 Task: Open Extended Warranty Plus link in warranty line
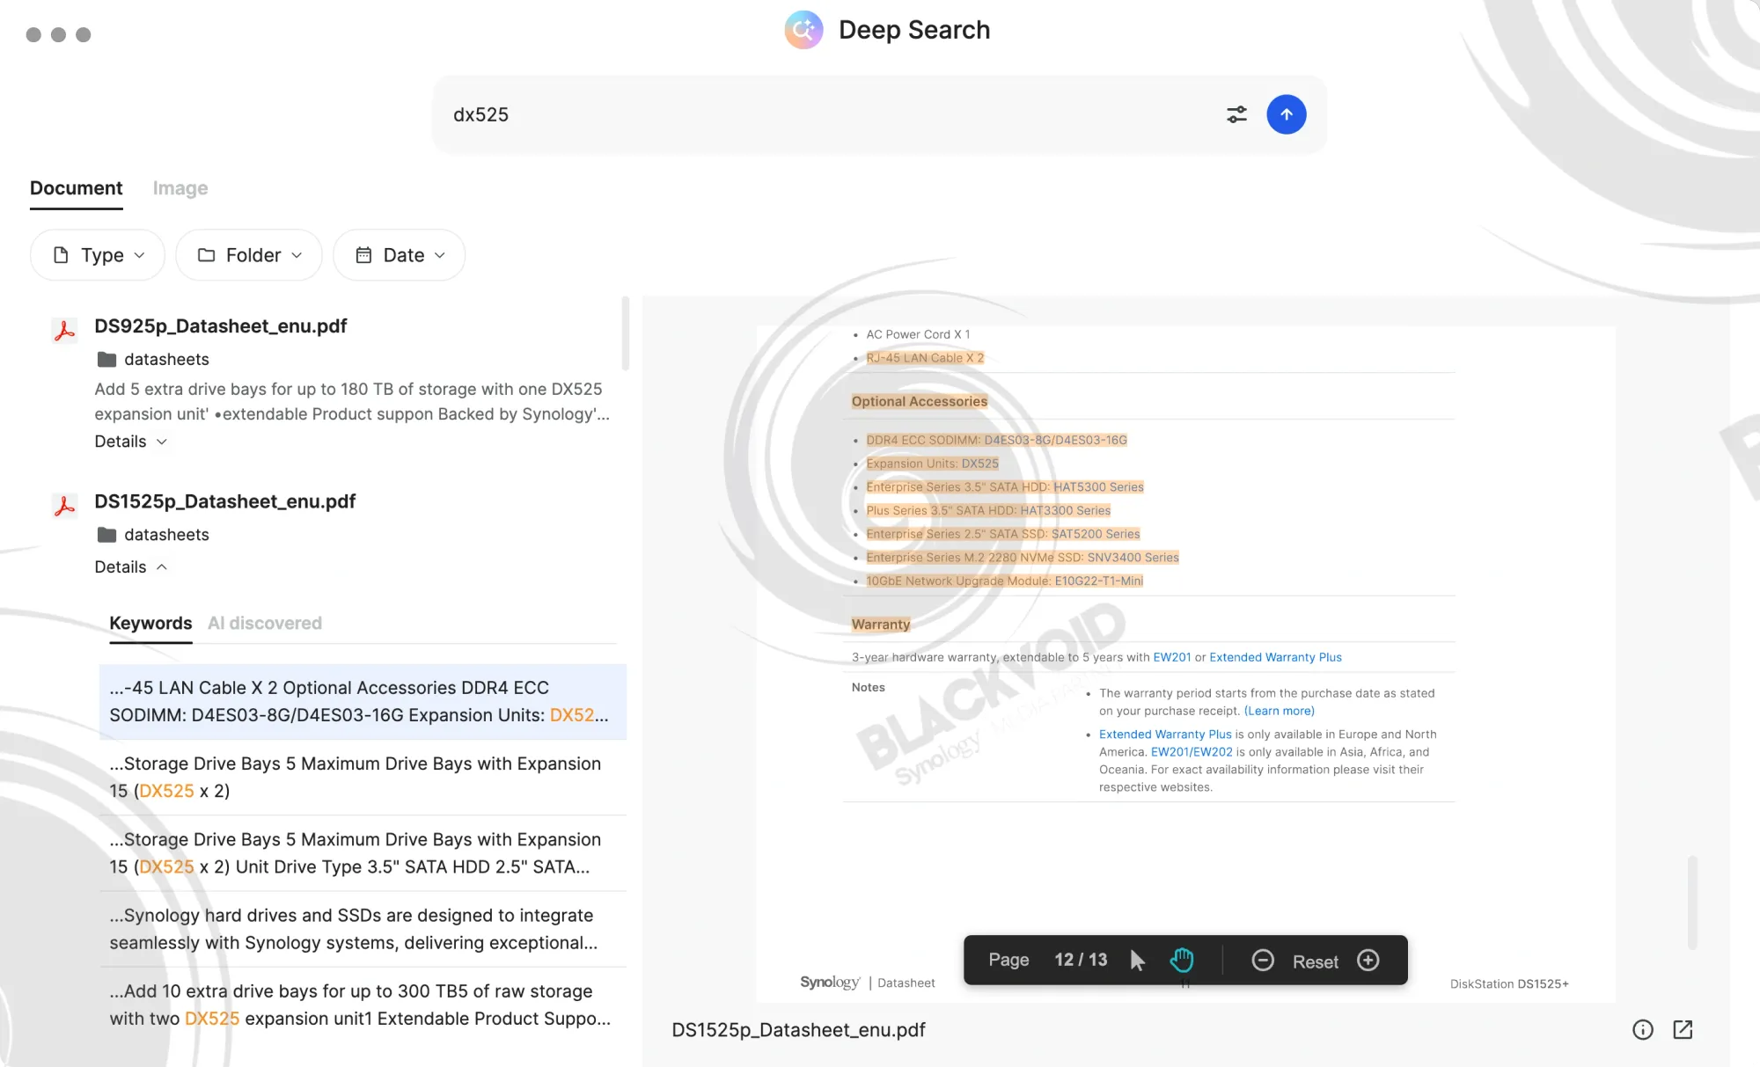coord(1275,657)
